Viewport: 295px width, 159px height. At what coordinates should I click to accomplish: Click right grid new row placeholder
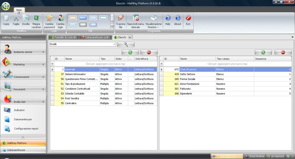point(227,64)
